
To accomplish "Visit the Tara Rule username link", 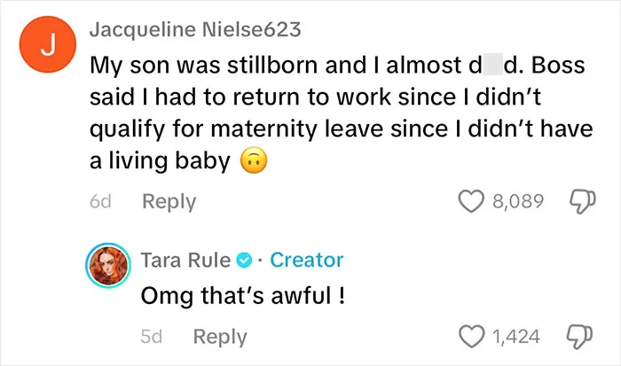I will pos(185,261).
